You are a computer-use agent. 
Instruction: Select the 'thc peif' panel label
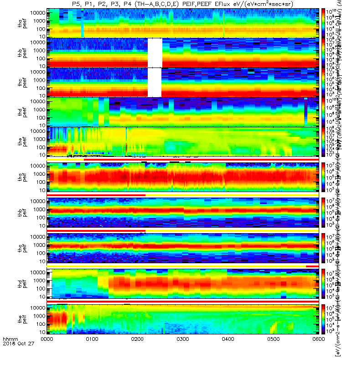[22, 248]
